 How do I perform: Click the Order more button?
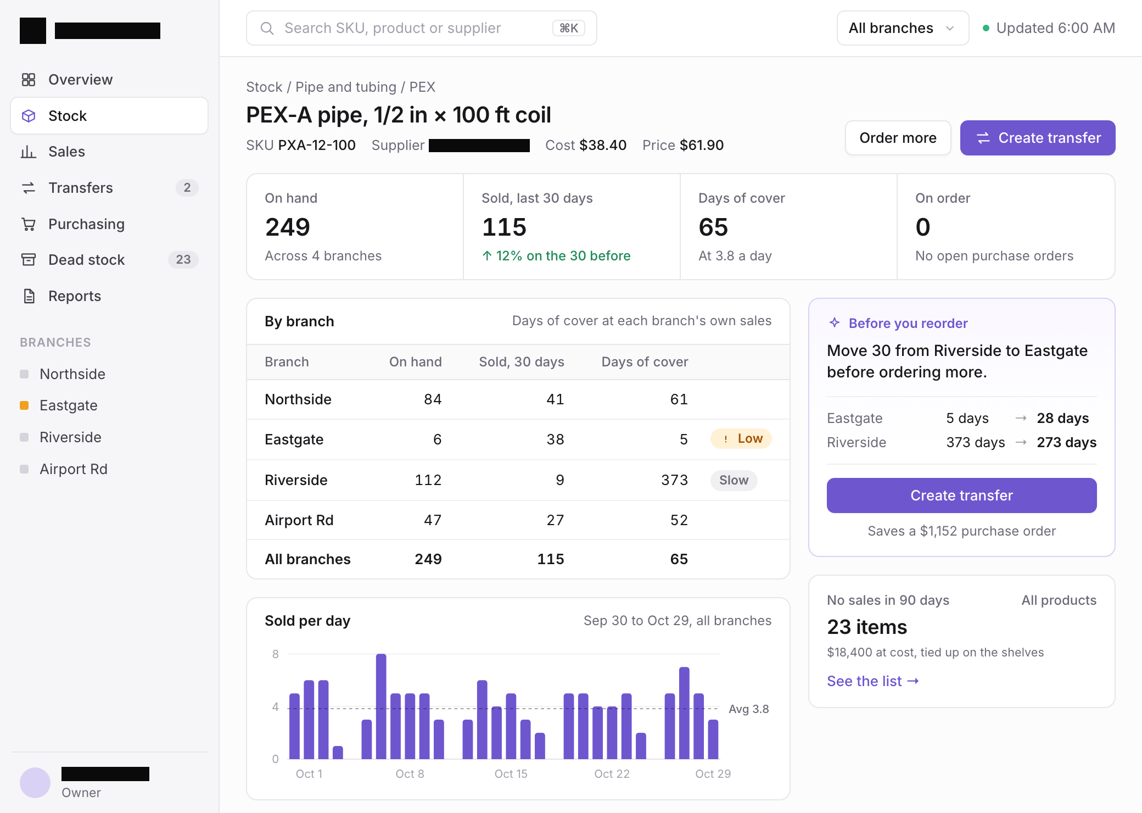tap(898, 138)
